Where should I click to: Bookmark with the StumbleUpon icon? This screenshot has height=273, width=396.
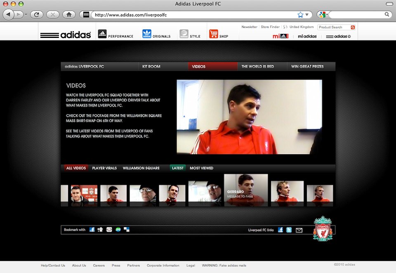click(x=118, y=230)
